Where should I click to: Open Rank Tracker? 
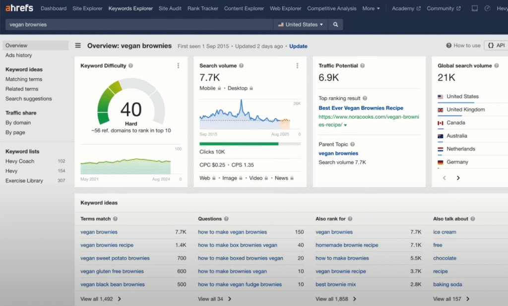pos(203,8)
